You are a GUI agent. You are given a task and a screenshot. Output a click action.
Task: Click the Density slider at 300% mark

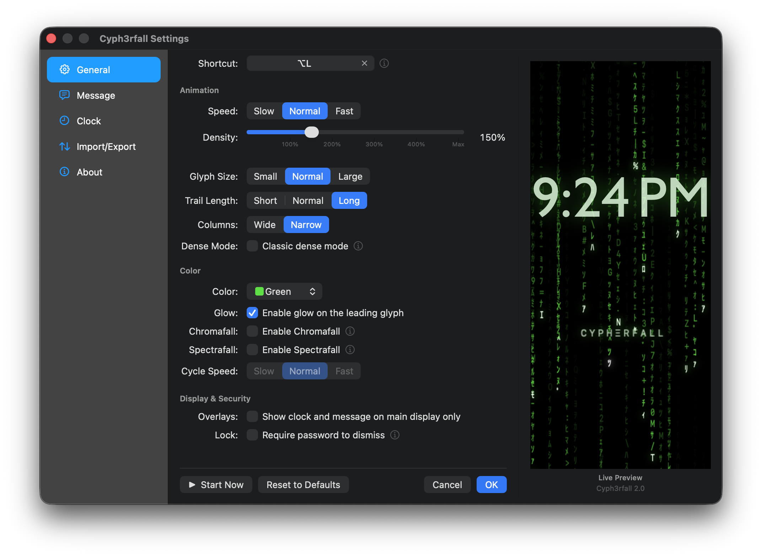point(374,132)
